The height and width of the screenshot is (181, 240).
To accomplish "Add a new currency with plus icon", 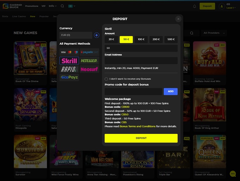I will pyautogui.click(x=96, y=35).
